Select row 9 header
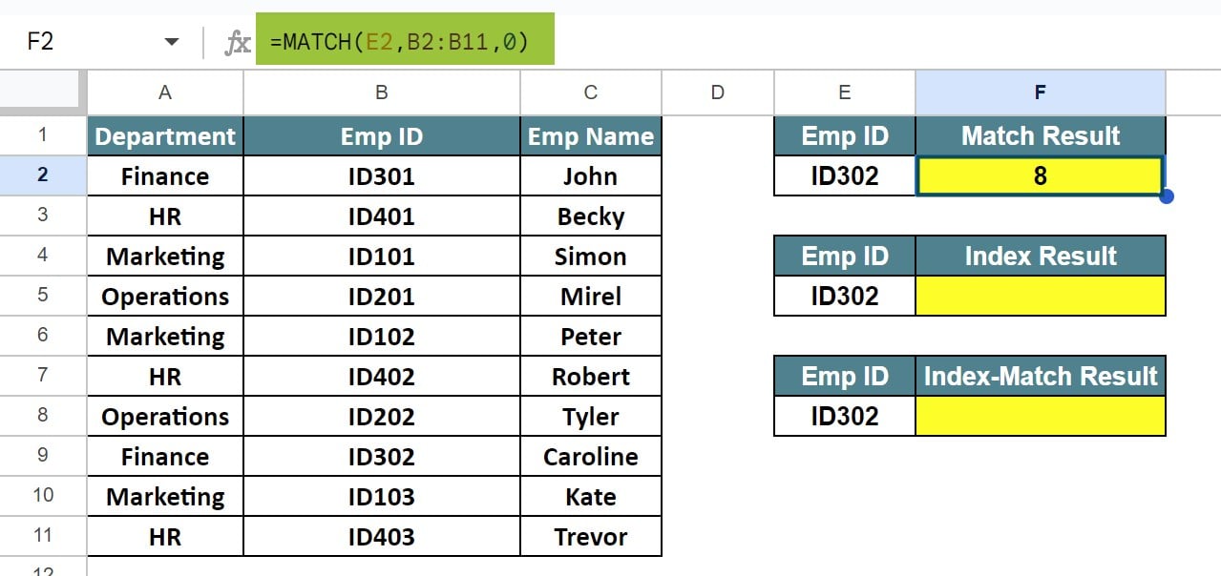 tap(43, 456)
